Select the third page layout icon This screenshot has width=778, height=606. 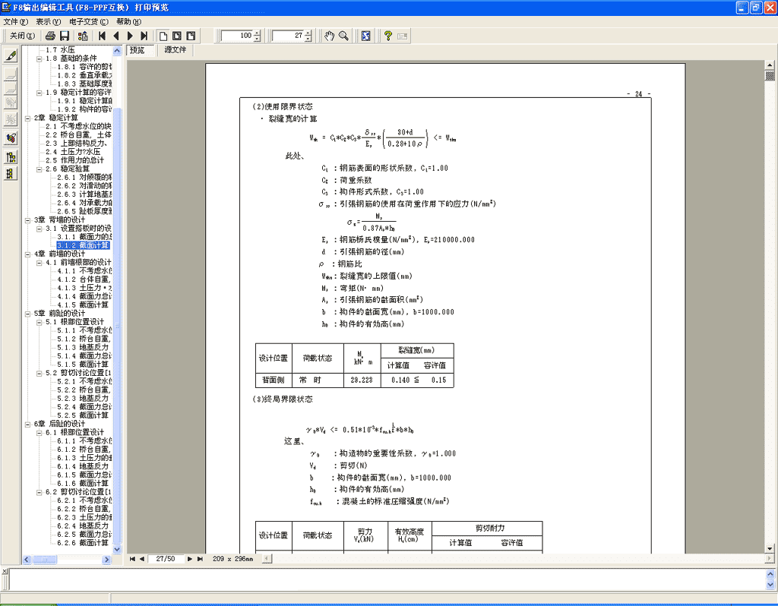(x=191, y=36)
